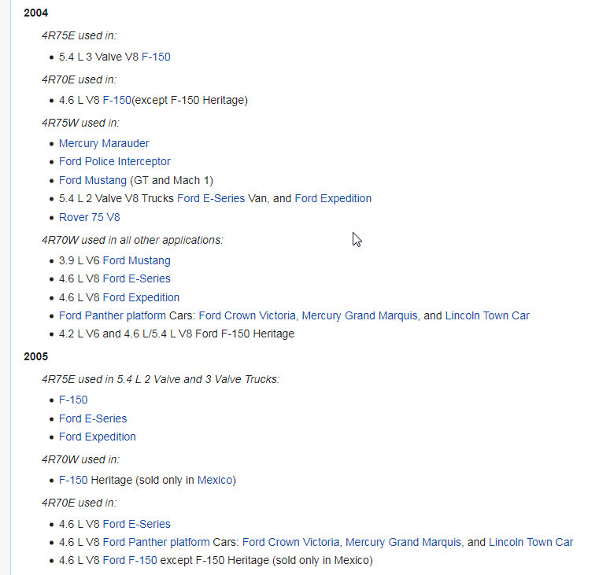Click '4R75E used in 5.4 L 2 Valve and 3 Valve Trucks:' text
This screenshot has height=575, width=610.
coord(161,379)
